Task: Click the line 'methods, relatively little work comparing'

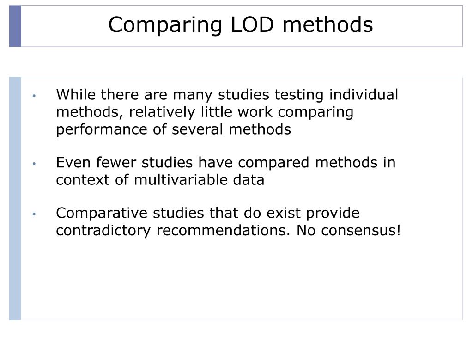Action: [x=205, y=112]
